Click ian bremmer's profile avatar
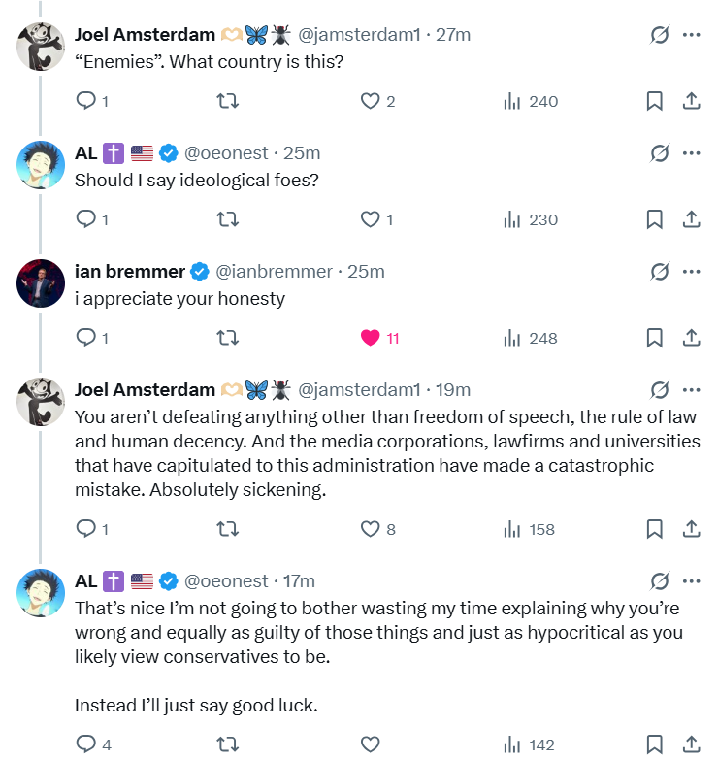The image size is (718, 761). click(41, 282)
